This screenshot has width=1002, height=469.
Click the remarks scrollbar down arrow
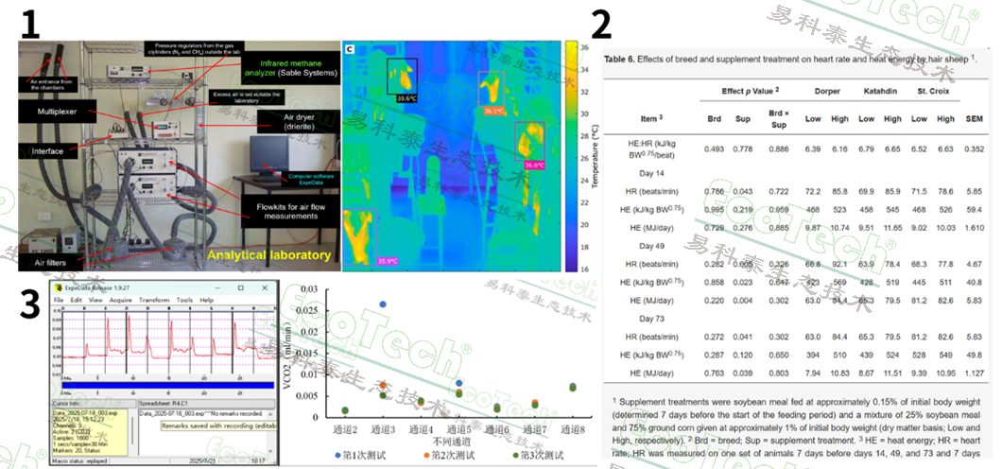pyautogui.click(x=270, y=451)
